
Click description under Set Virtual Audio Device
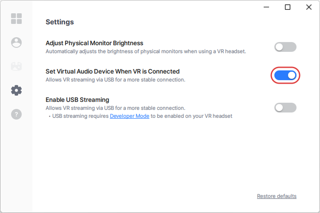click(x=115, y=80)
